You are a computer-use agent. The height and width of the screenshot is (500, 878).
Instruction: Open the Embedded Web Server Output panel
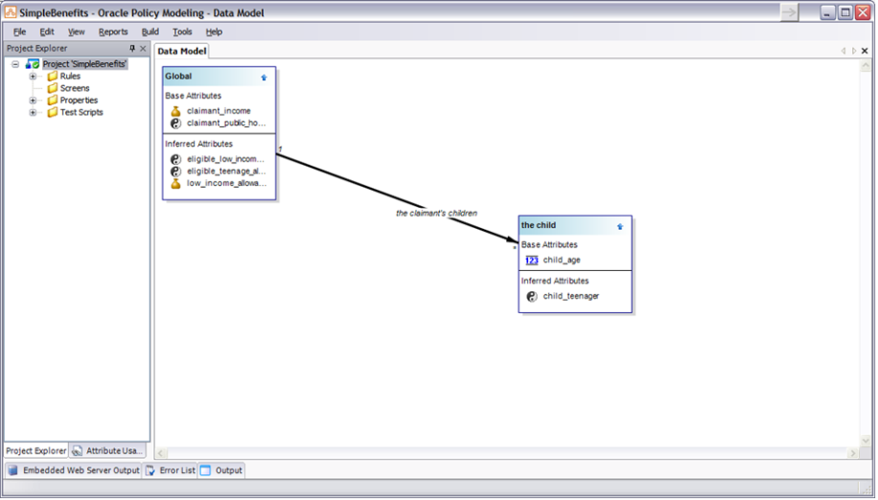[x=74, y=471]
